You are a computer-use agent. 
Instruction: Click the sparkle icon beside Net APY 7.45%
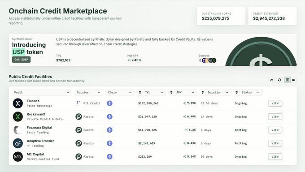click(x=129, y=60)
